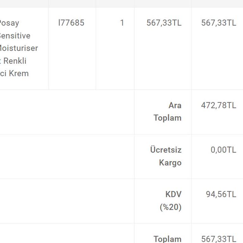Click the final Toplam label at the bottom
This screenshot has height=243, width=243.
(x=167, y=239)
